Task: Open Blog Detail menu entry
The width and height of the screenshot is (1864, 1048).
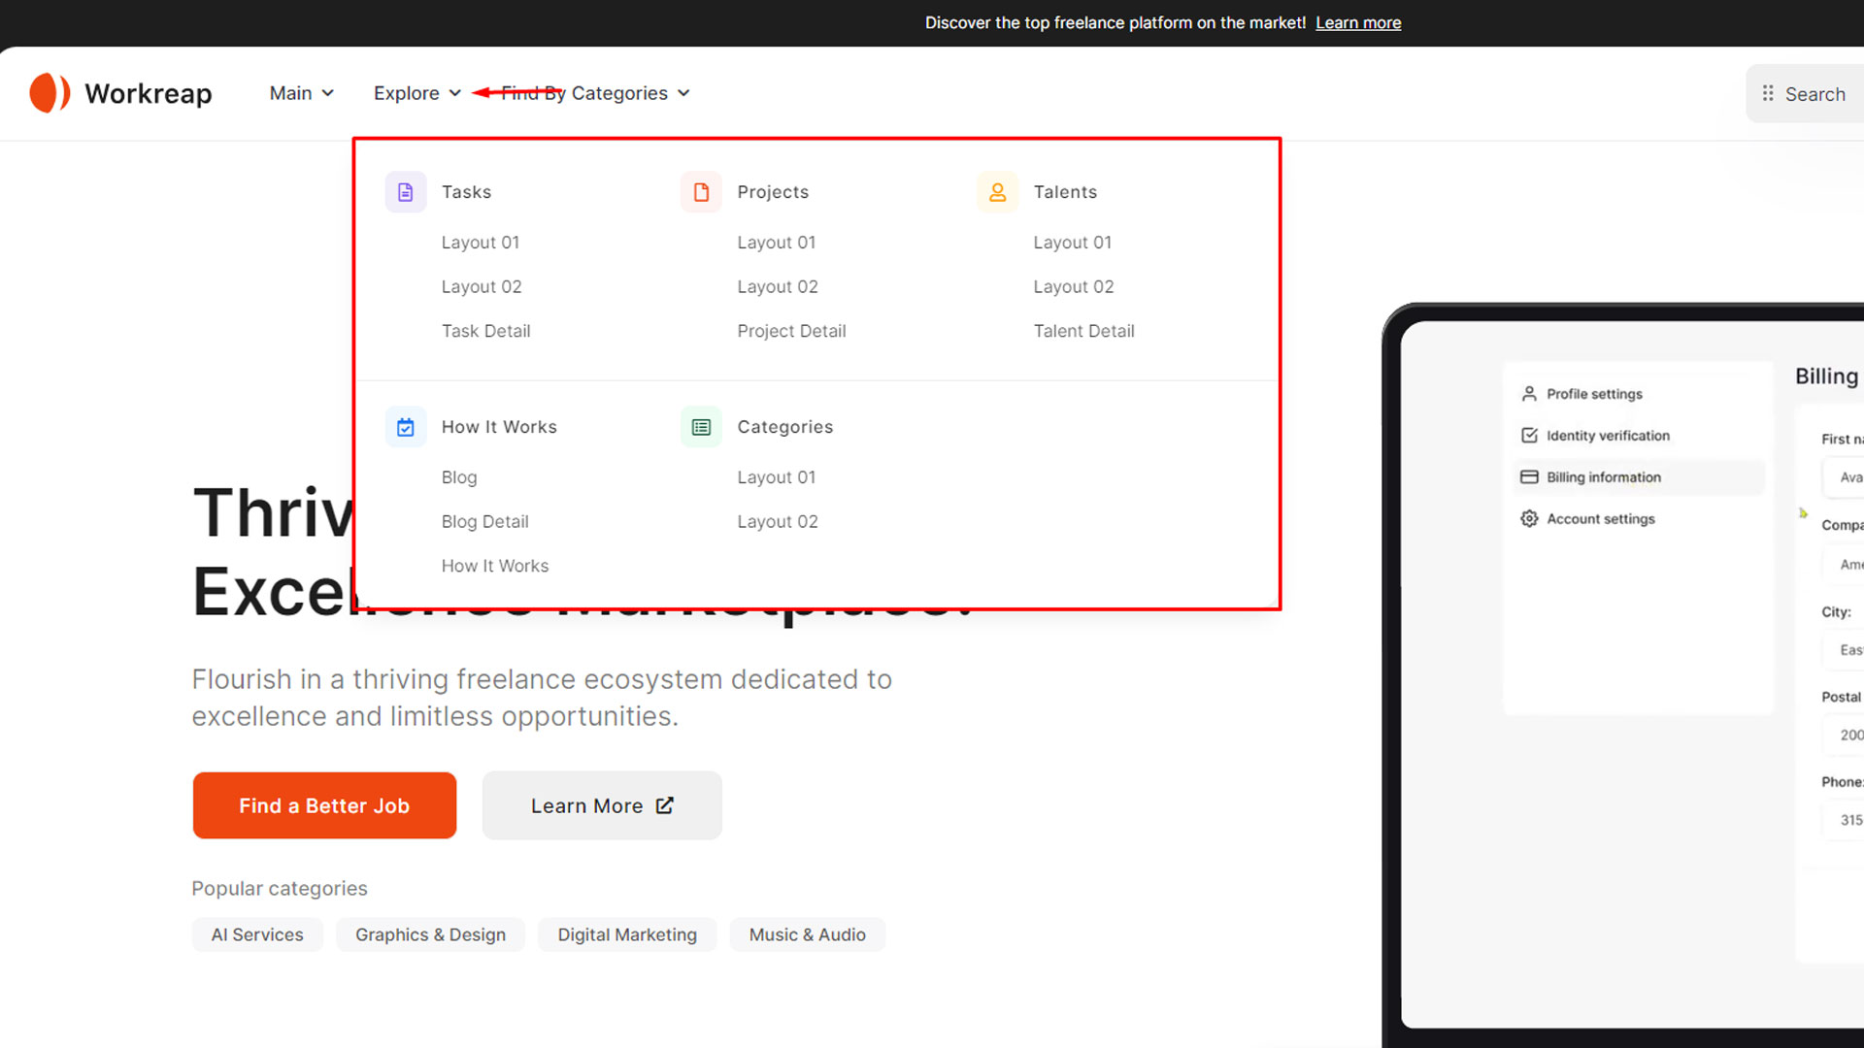Action: pyautogui.click(x=484, y=521)
